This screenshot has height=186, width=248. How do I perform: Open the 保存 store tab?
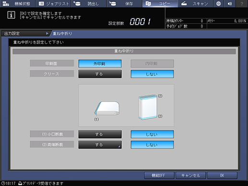124,3
